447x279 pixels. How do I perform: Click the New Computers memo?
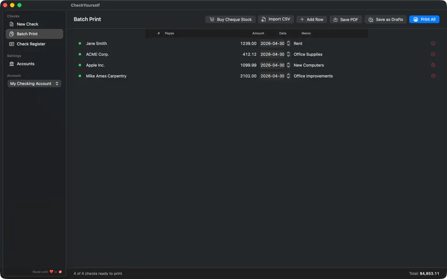tap(309, 65)
